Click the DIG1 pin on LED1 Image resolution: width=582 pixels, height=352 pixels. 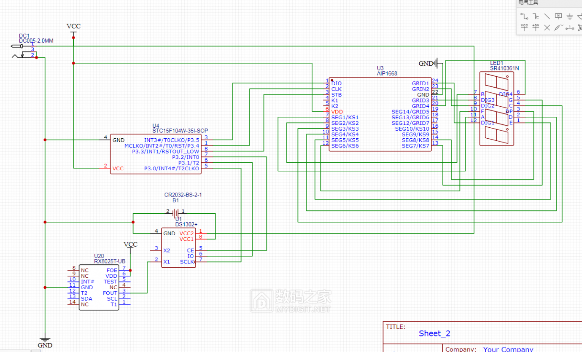[488, 123]
